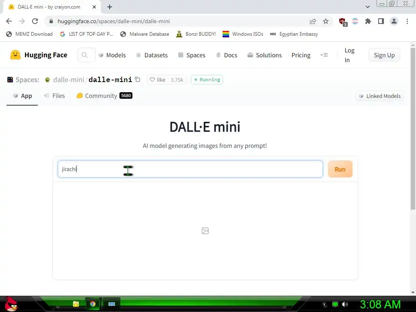Screen dimensions: 416x312
Task: Close the DALL·E mini tab
Action: pos(94,7)
